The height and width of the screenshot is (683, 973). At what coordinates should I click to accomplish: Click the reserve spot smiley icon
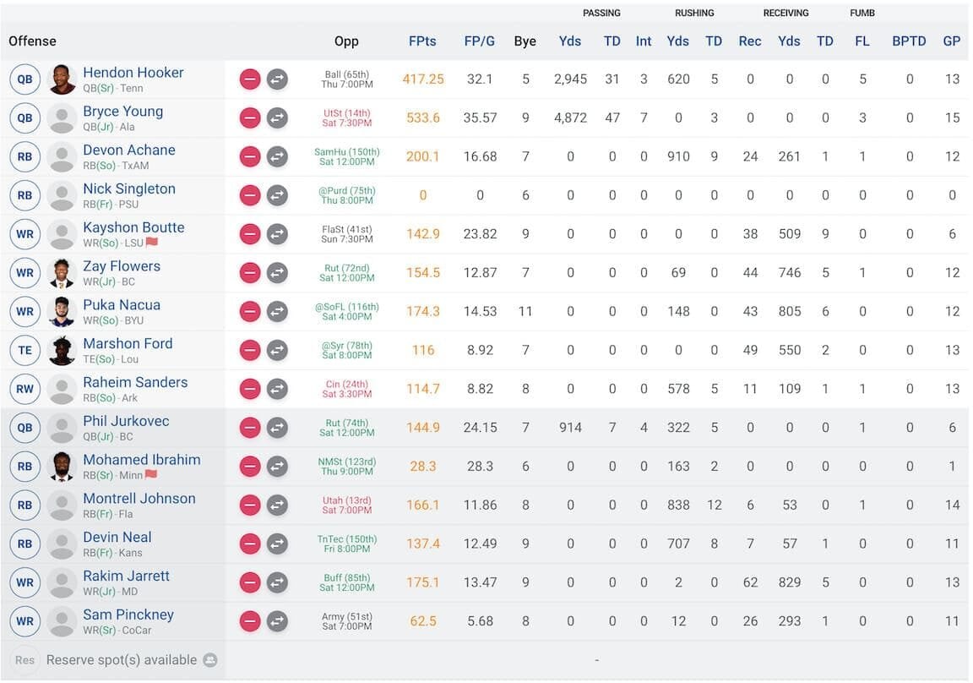210,660
